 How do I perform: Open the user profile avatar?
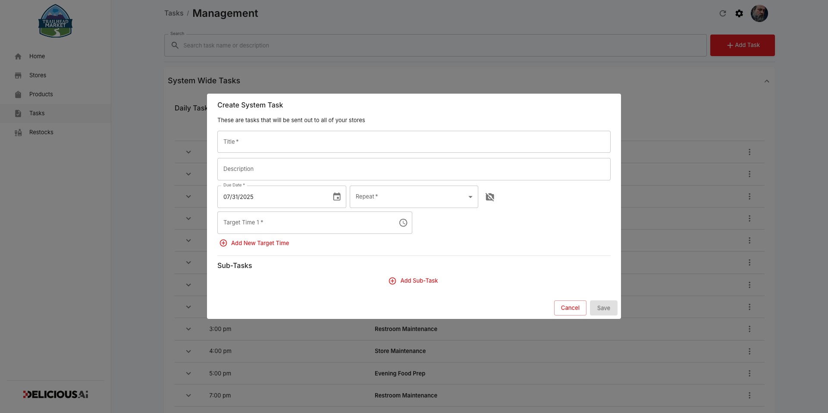pyautogui.click(x=759, y=13)
